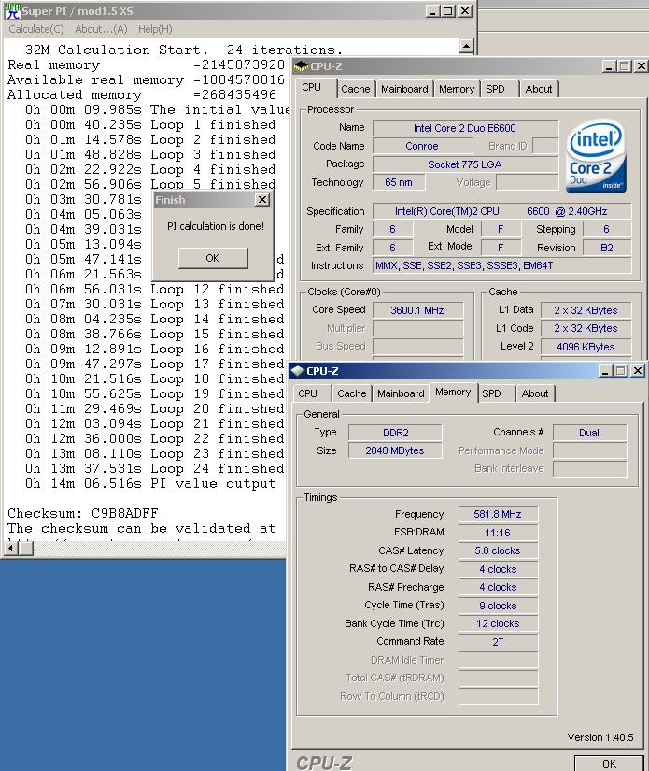The width and height of the screenshot is (649, 771).
Task: Open the Calculate(C) menu in Super PI
Action: (36, 29)
